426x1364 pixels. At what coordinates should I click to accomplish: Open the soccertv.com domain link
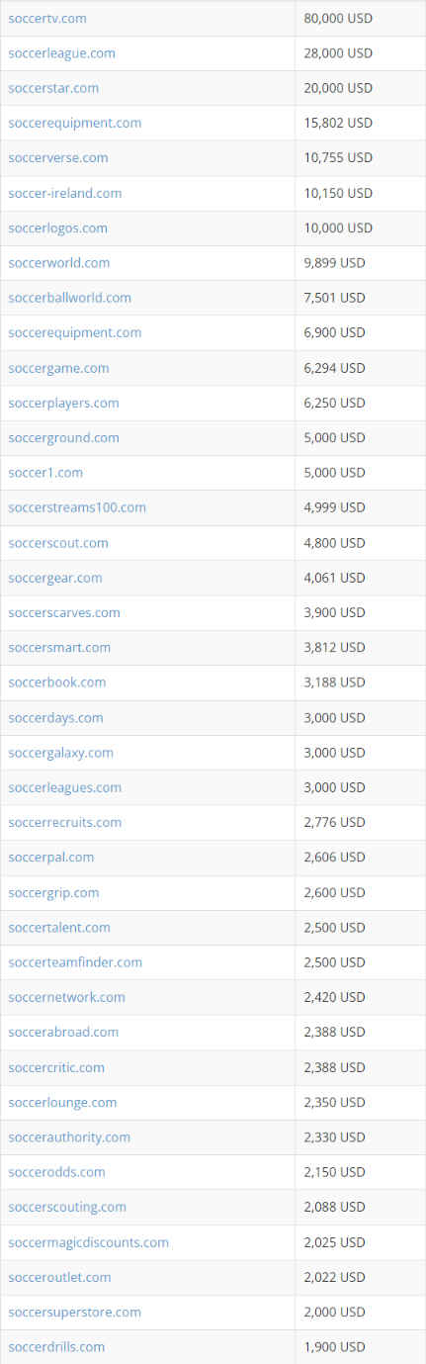point(47,19)
